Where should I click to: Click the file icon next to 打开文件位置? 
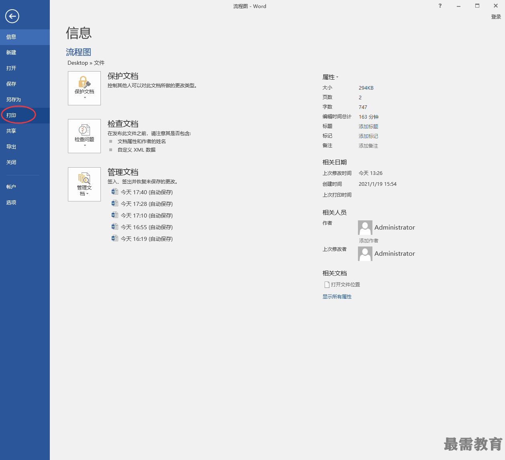pyautogui.click(x=327, y=285)
